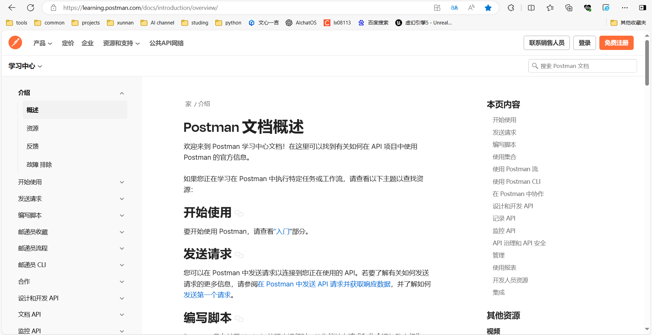The image size is (652, 335).
Task: Open the 公共API网络 nav item
Action: [166, 43]
